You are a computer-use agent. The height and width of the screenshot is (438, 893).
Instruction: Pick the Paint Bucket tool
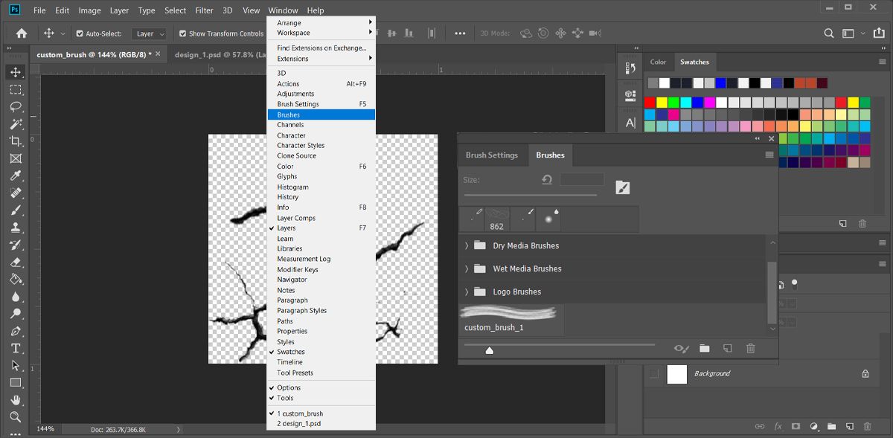pos(16,280)
